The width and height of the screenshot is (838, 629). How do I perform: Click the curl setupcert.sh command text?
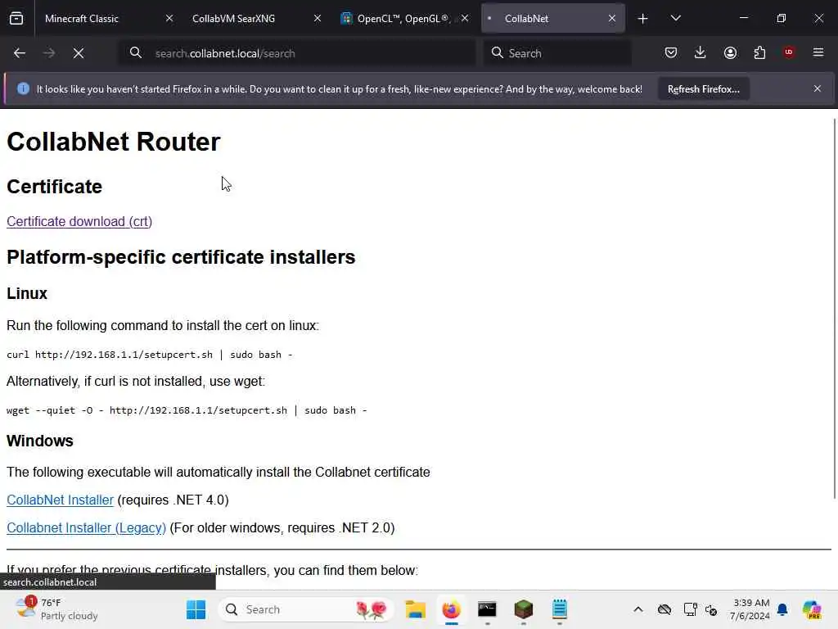pos(149,355)
